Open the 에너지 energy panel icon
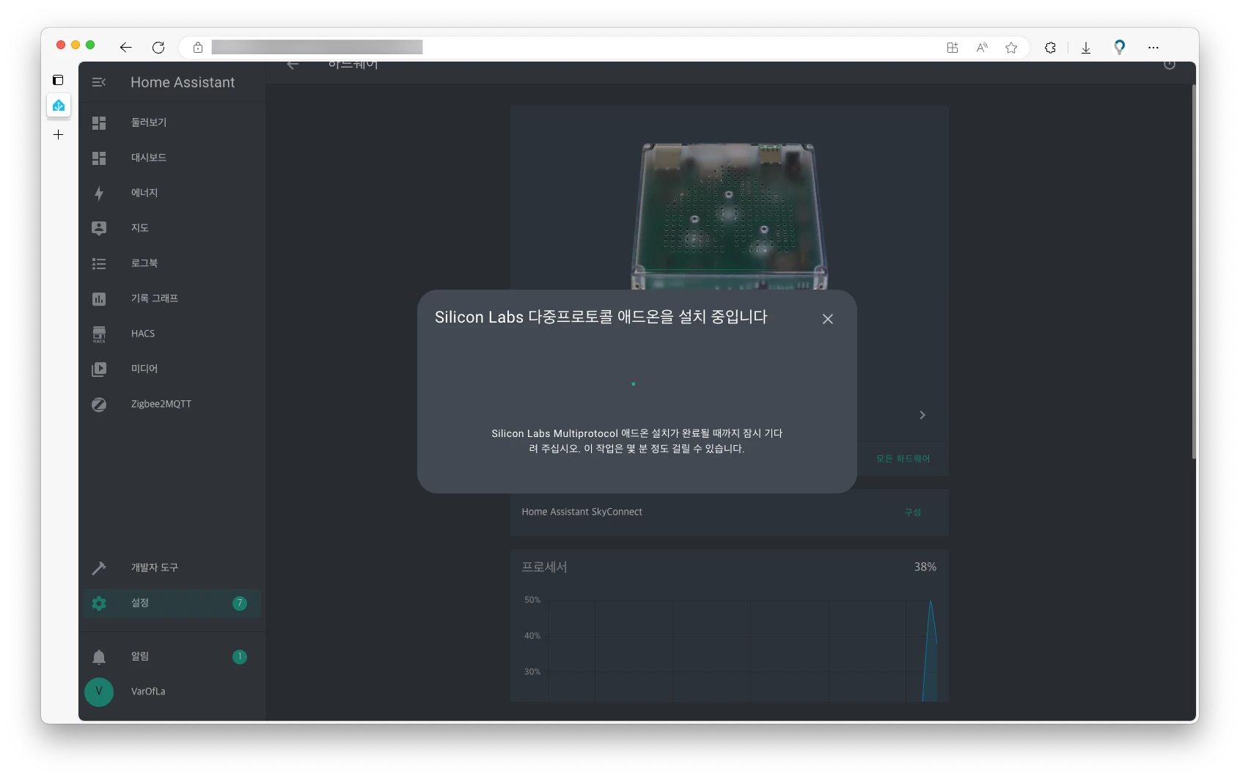 [x=99, y=193]
